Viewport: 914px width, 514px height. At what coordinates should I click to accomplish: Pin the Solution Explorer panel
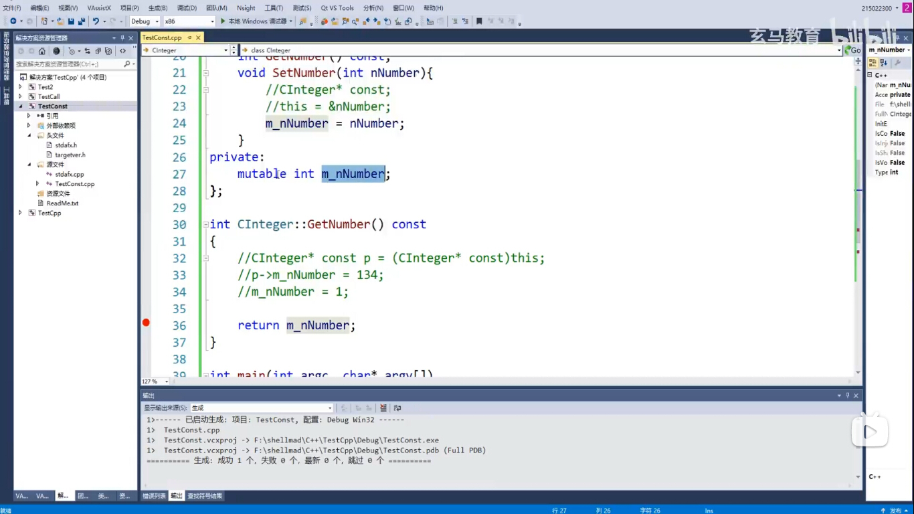122,38
